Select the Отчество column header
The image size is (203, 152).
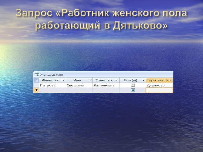click(106, 80)
